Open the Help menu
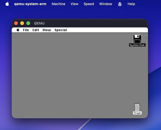161x130 pixels. click(131, 4)
